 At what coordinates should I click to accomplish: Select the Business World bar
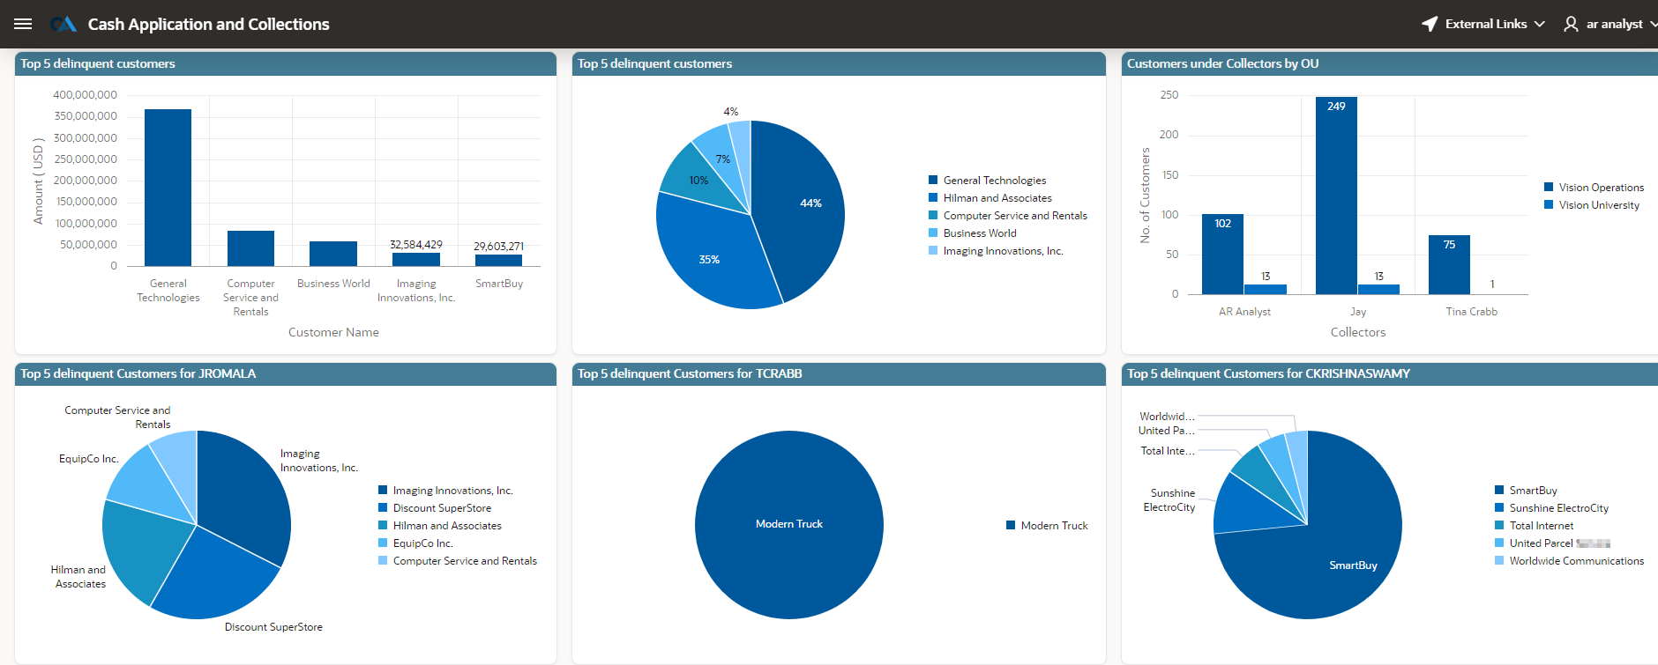tap(333, 254)
